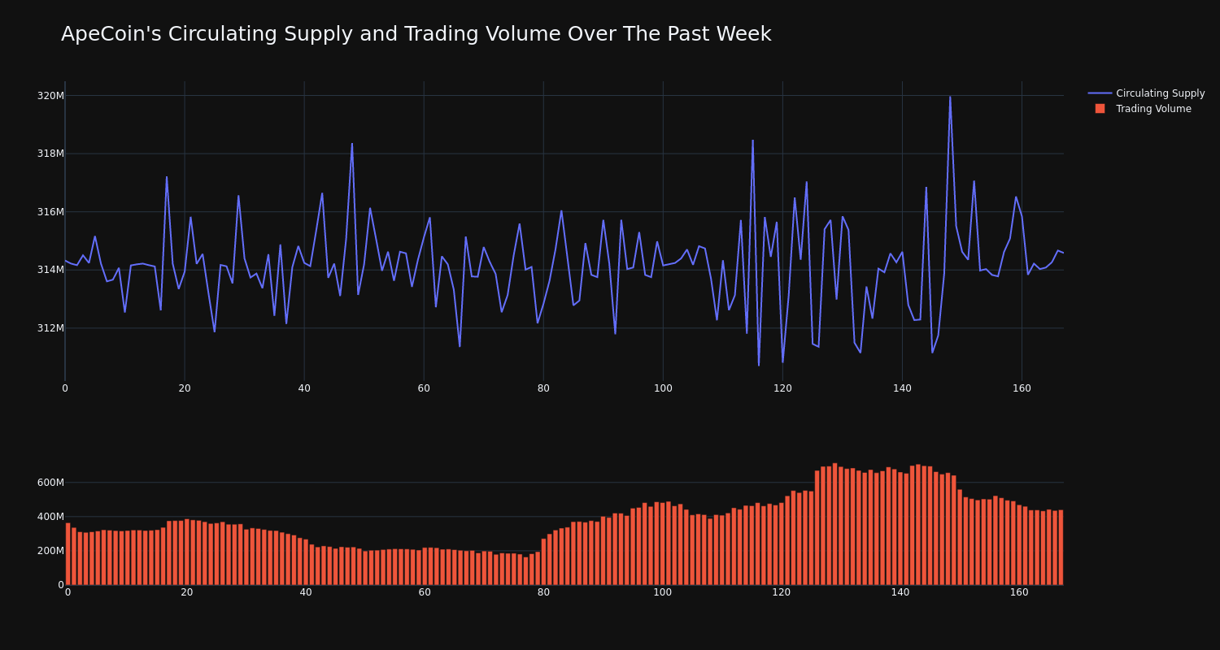
Task: Select the chart title about ApeCoin's supply
Action: (x=416, y=34)
